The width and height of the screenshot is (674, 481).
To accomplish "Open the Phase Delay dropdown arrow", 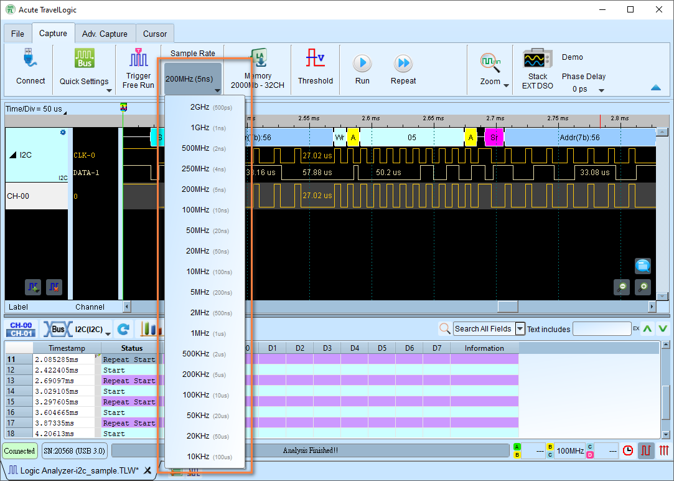I will [x=601, y=90].
